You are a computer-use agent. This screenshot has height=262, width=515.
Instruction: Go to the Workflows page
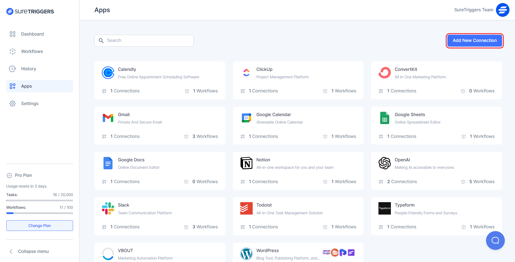click(40, 51)
